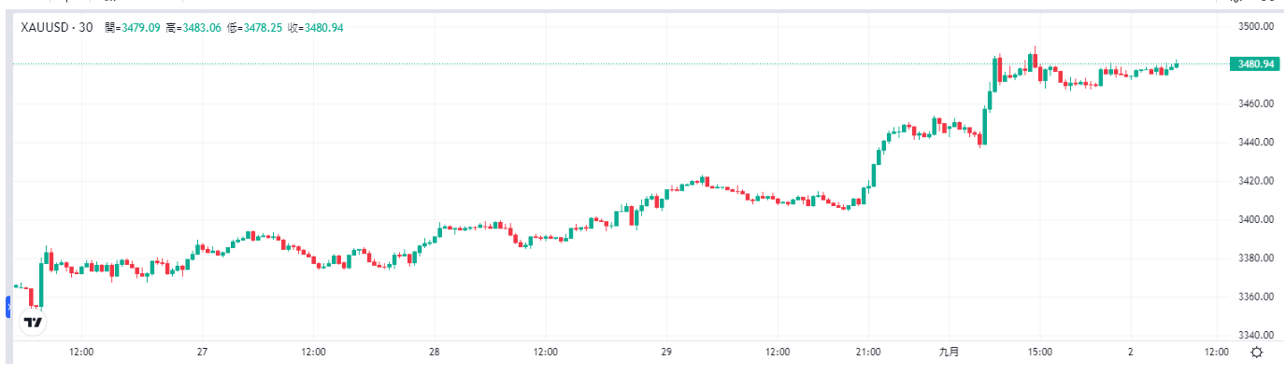Select the 27 date marker on time axis
The width and height of the screenshot is (1286, 374).
(x=202, y=353)
